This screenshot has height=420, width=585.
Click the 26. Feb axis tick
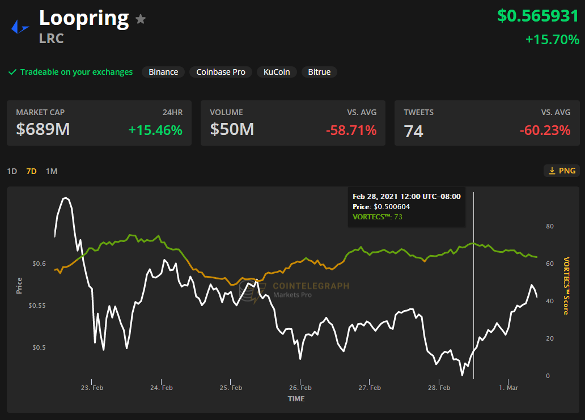300,388
